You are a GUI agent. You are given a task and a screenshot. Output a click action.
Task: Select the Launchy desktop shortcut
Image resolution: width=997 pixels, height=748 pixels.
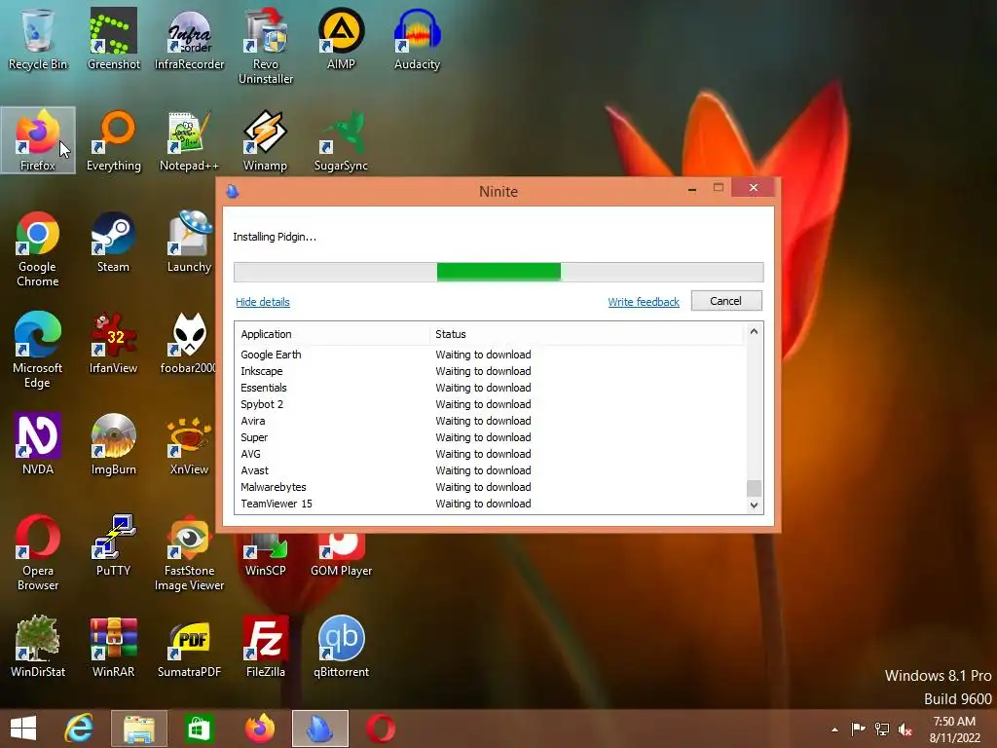pos(190,242)
